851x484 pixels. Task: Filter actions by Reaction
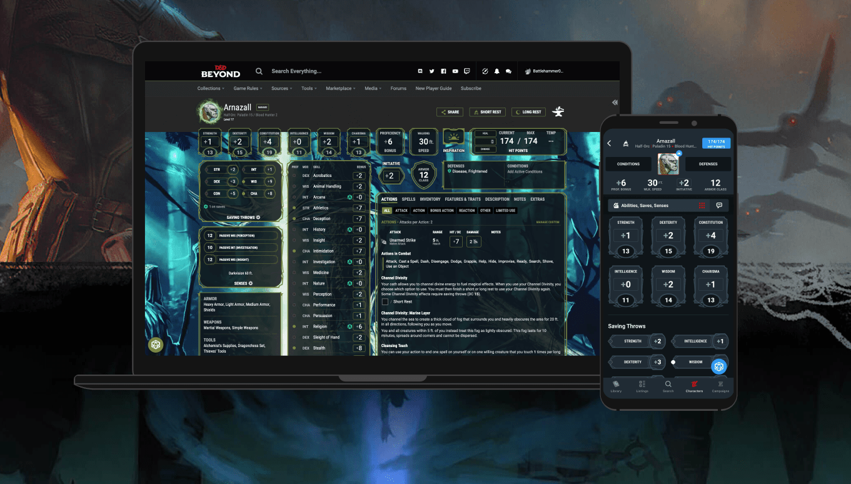(x=466, y=211)
